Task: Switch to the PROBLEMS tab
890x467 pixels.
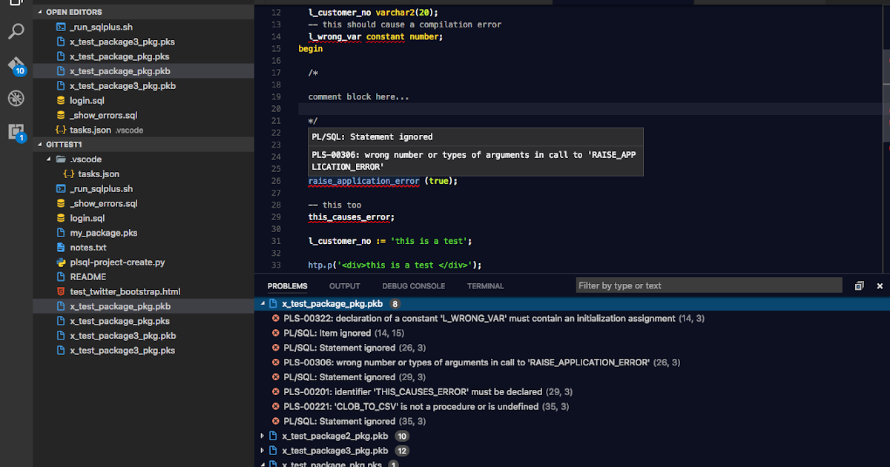Action: (287, 286)
